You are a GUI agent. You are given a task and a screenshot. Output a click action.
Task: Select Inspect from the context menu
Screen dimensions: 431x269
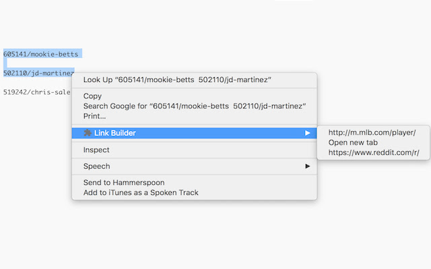coord(96,150)
